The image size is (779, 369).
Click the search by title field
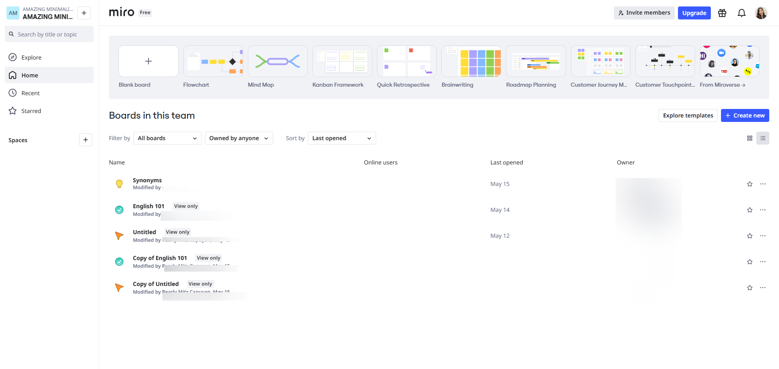point(49,34)
